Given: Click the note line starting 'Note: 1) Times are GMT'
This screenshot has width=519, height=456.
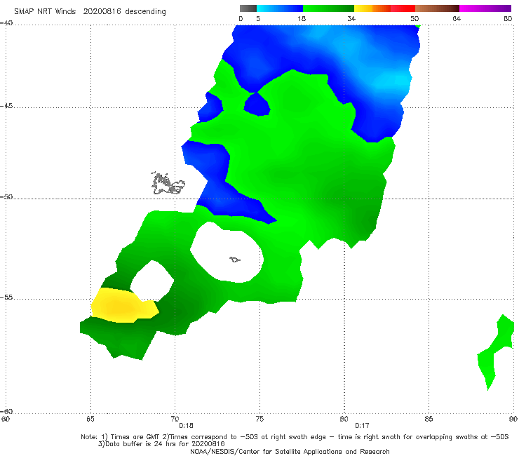Looking at the screenshot, I should coord(295,437).
